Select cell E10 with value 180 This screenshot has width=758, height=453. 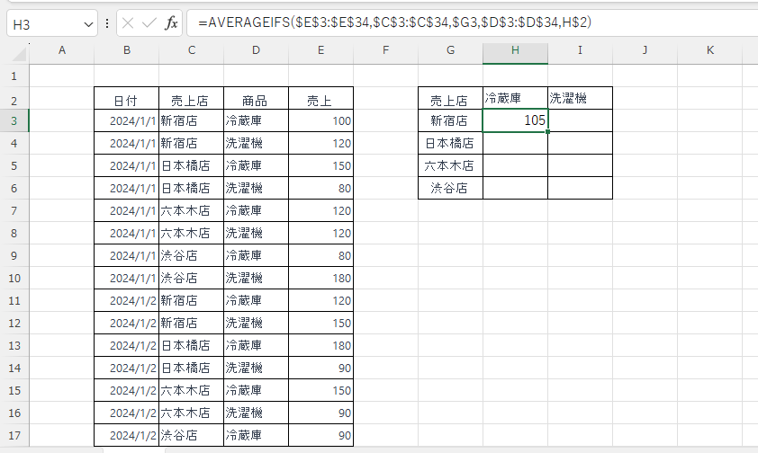[321, 279]
